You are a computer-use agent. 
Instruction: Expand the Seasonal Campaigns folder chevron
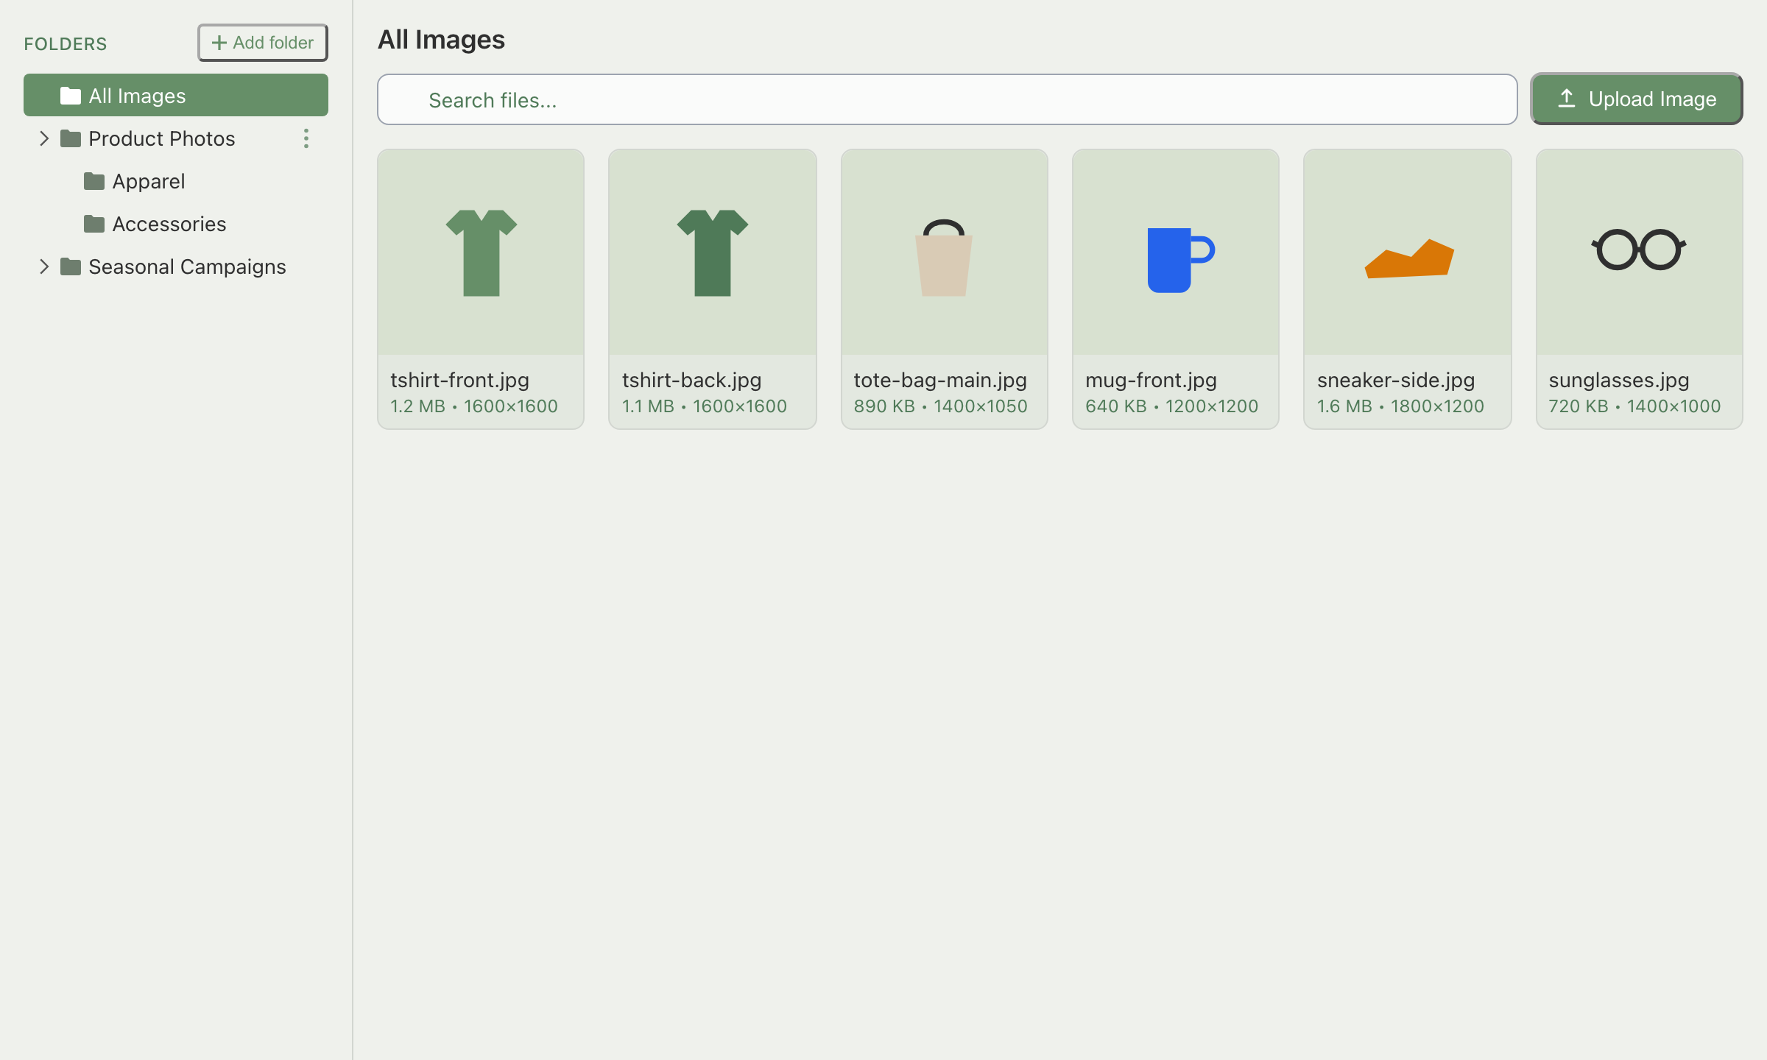pos(44,266)
